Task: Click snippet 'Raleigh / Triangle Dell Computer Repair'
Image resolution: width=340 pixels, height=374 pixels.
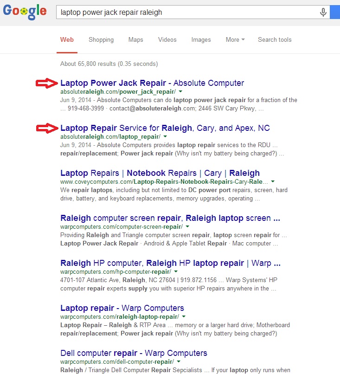Action: [175, 370]
